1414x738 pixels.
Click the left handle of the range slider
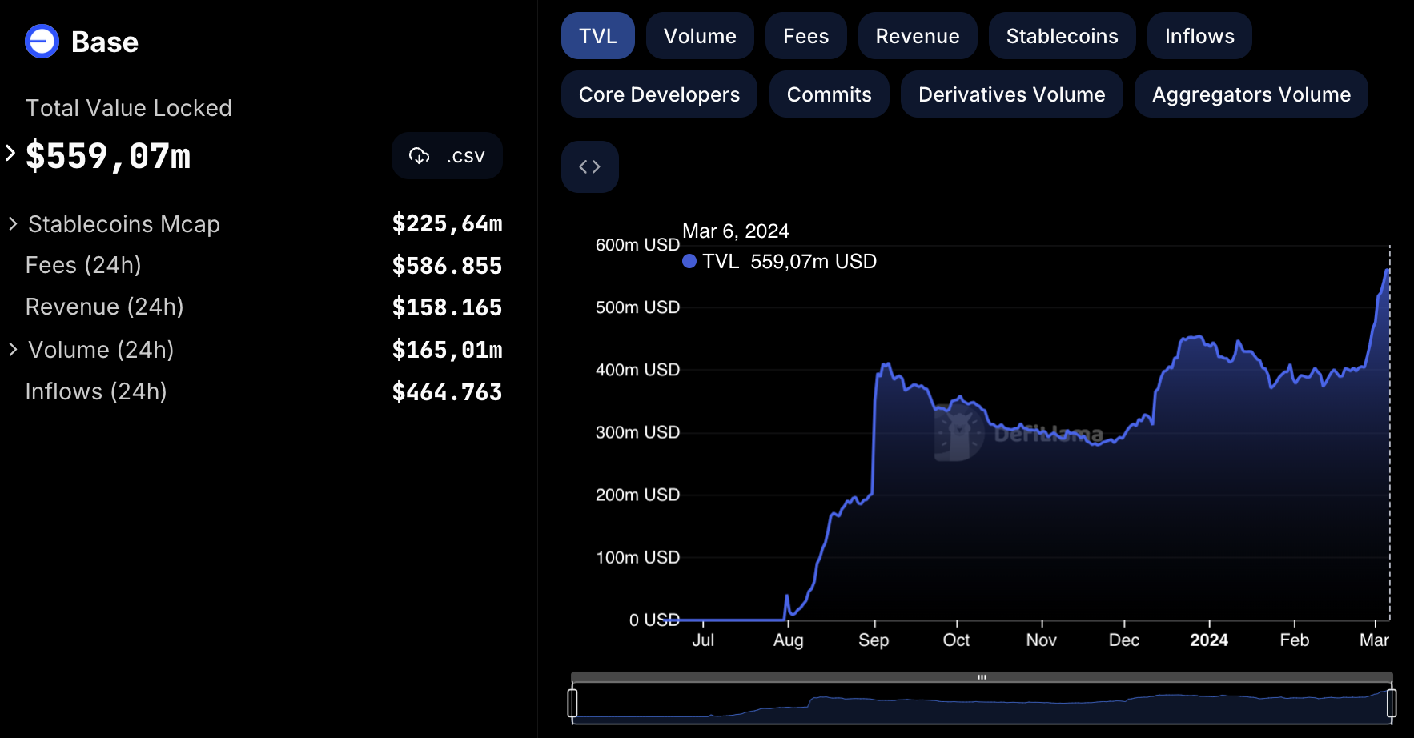(572, 703)
